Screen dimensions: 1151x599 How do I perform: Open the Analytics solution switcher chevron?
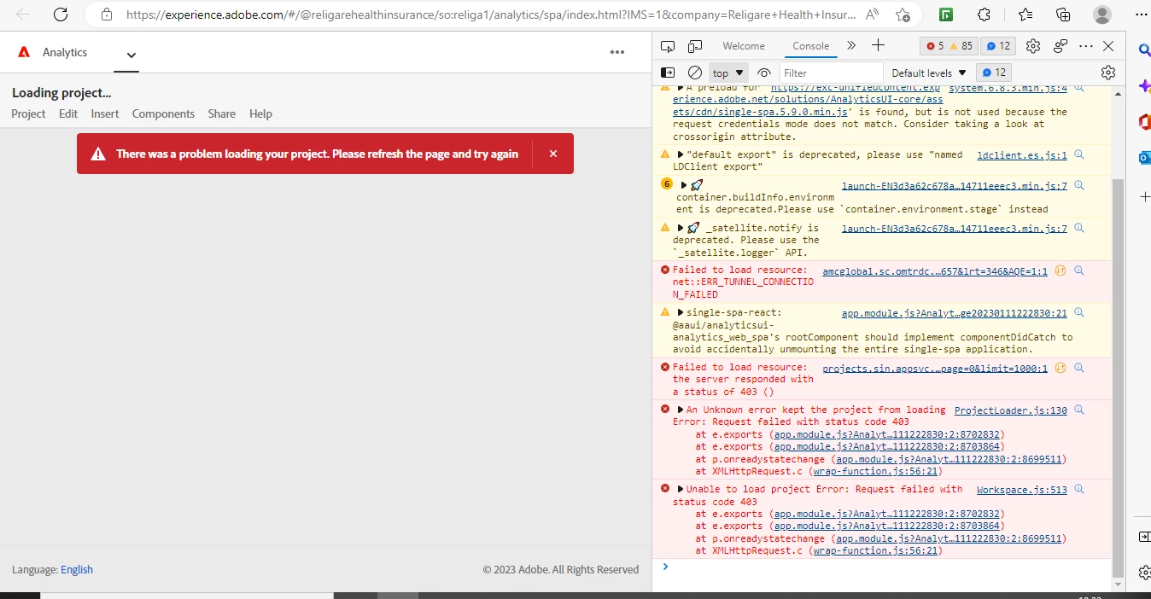(131, 55)
